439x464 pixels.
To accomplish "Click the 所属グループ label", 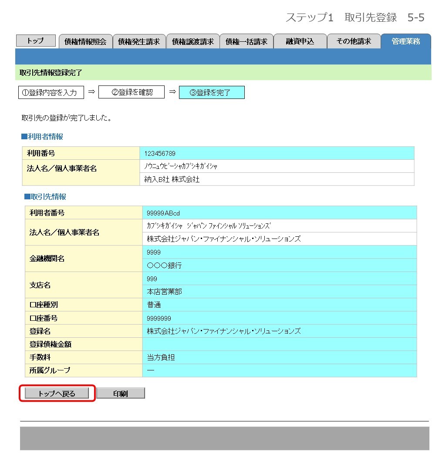I will 50,370.
